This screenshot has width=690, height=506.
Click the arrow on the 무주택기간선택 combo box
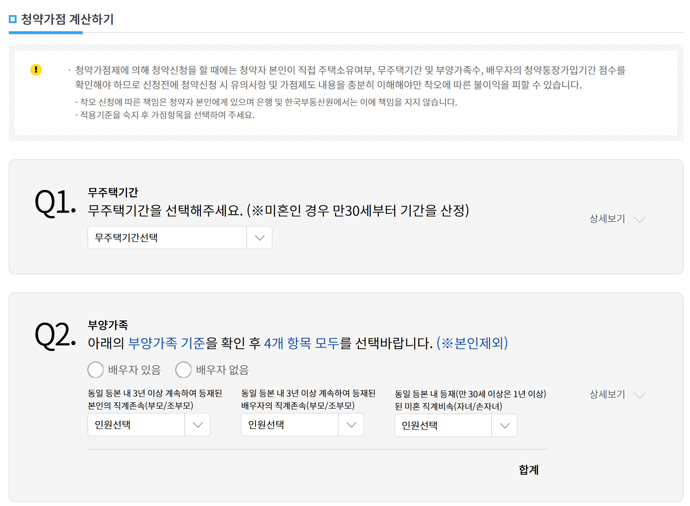click(x=260, y=238)
